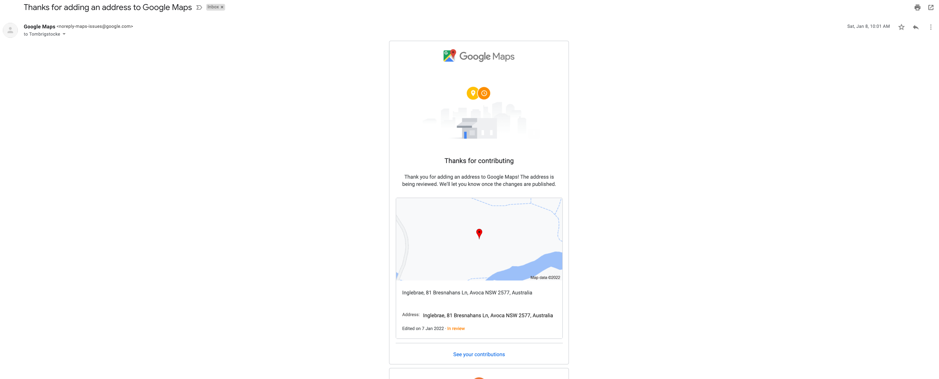
Task: Open email in new window icon
Action: click(x=931, y=7)
